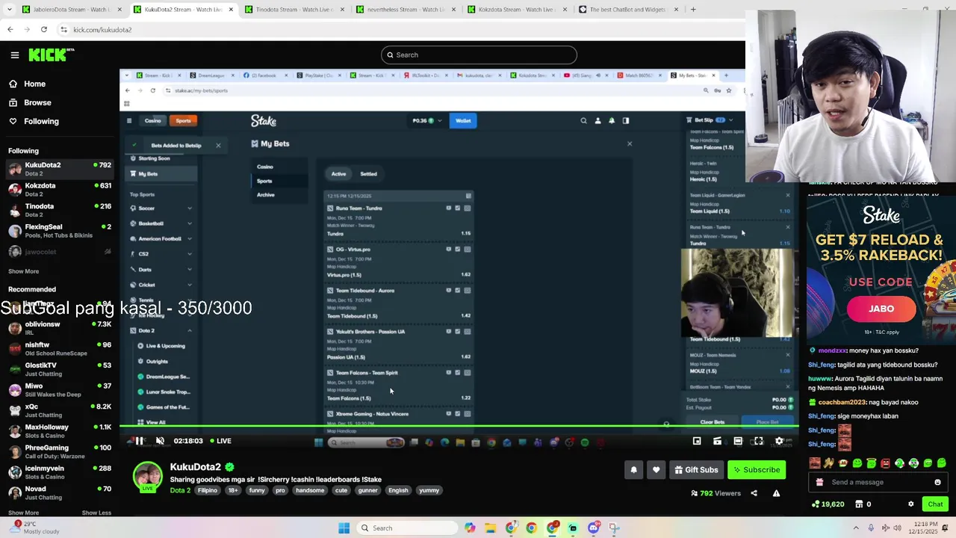Screen dimensions: 956x538
Task: Unmute the stream audio
Action: pos(160,441)
